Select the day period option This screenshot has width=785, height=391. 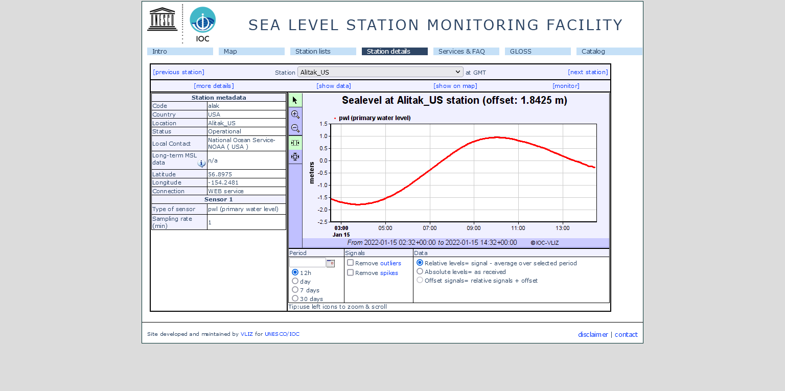295,281
